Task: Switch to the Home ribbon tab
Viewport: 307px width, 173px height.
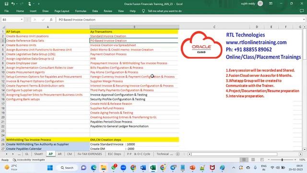Action: [x=20, y=11]
